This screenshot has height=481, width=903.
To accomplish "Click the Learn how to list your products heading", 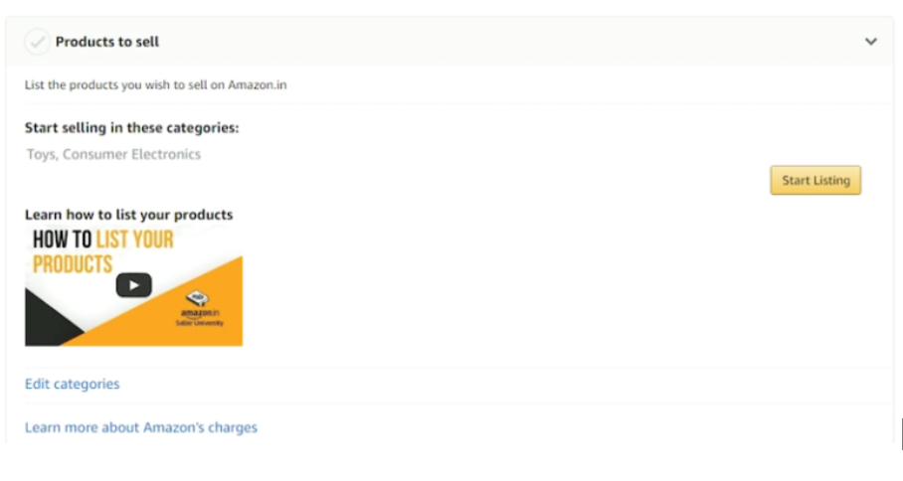I will tap(128, 215).
